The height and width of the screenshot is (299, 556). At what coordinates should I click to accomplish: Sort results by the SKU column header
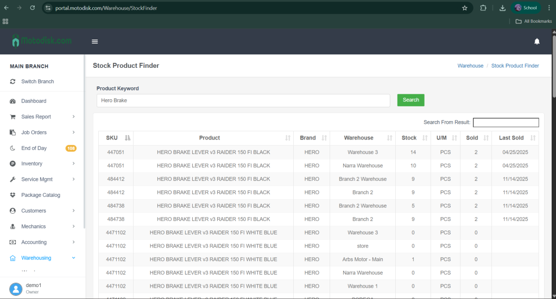click(112, 138)
